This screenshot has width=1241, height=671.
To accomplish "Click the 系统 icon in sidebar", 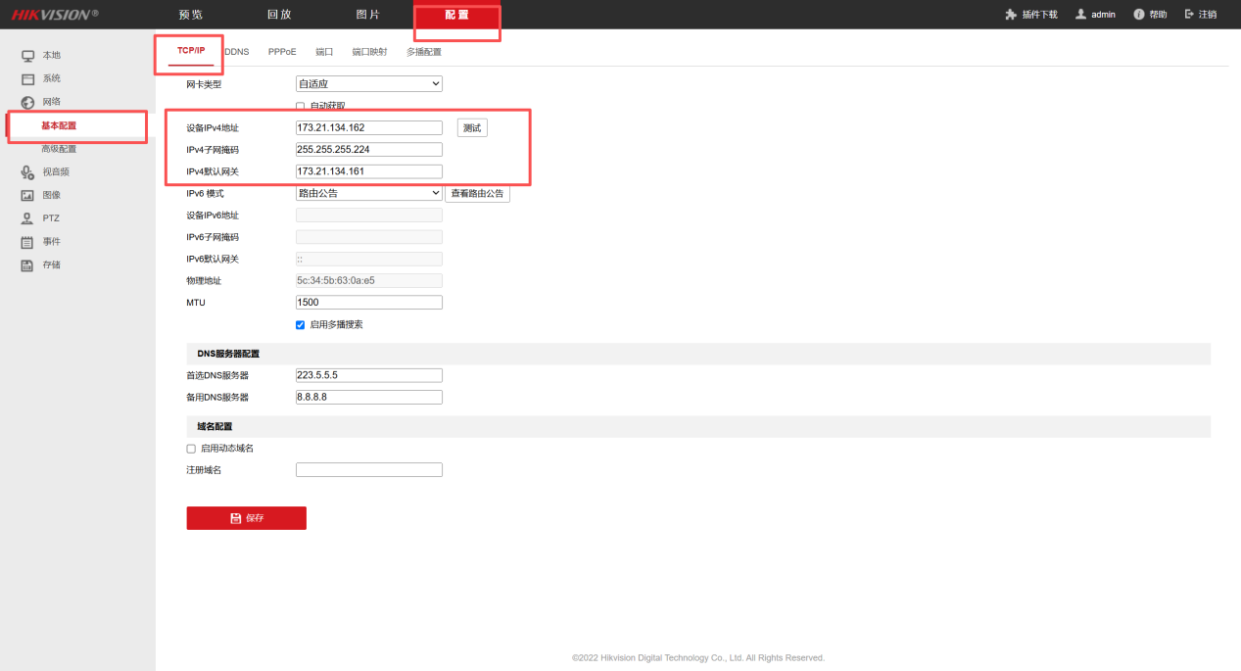I will click(28, 78).
